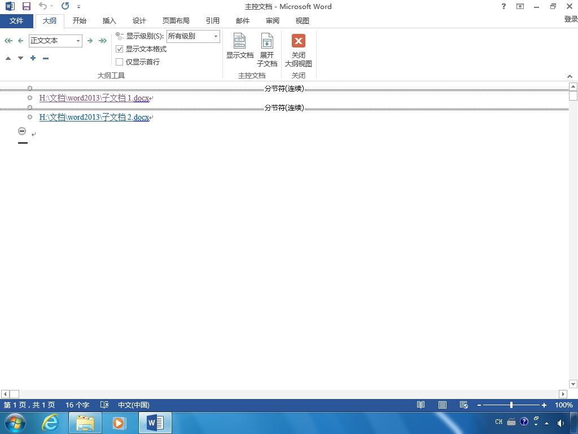Click the Redo/Repeat circular arrow icon
Viewport: 578px width, 434px height.
coord(65,6)
